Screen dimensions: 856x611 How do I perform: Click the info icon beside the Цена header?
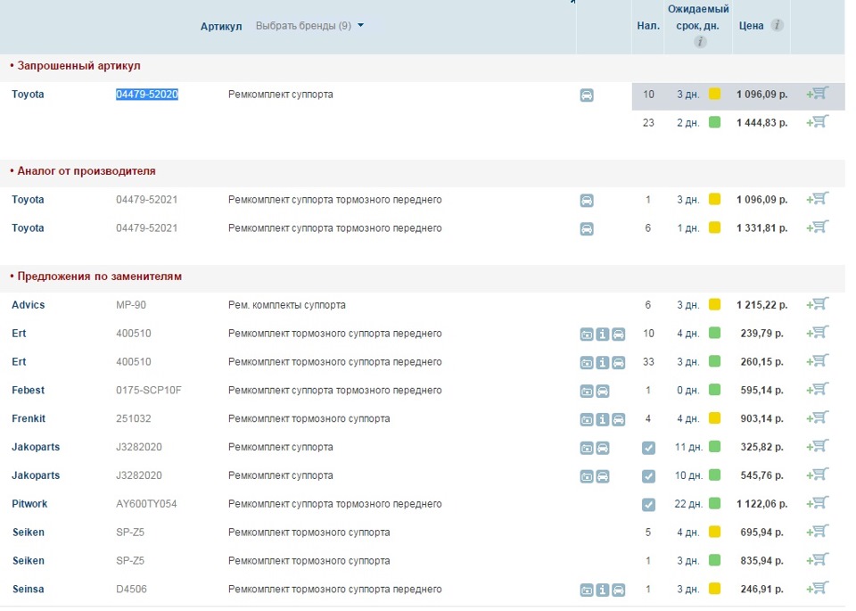coord(778,25)
